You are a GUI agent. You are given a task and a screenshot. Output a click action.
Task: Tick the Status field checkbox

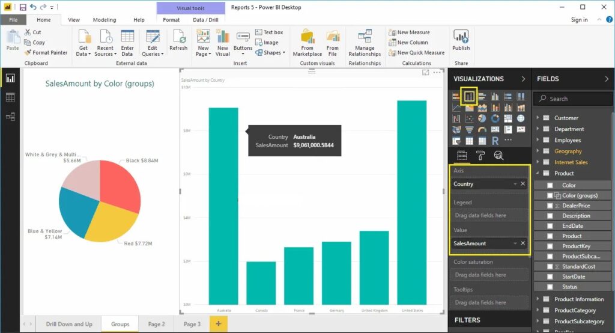(x=550, y=287)
